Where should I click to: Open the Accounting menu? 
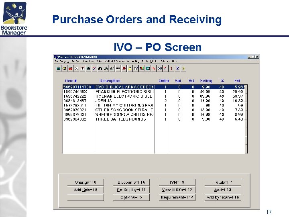tap(133, 61)
